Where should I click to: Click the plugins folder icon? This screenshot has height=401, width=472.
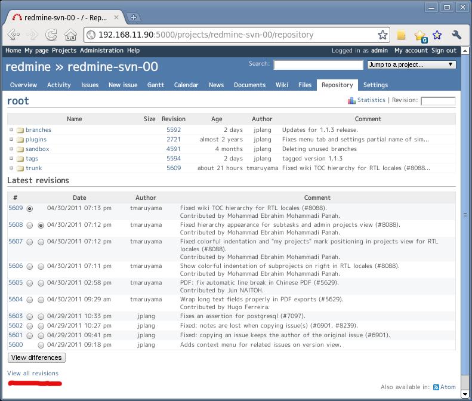[x=20, y=140]
